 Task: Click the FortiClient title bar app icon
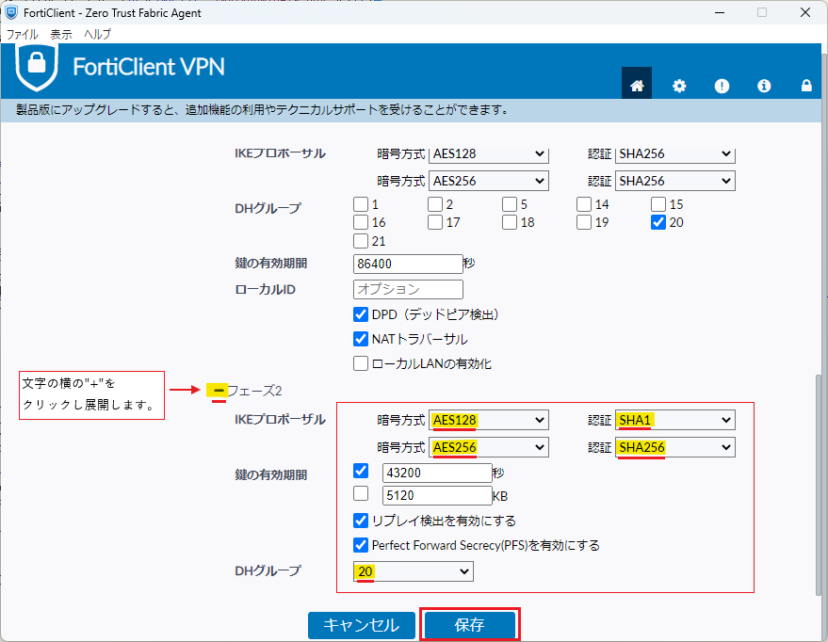tap(13, 12)
